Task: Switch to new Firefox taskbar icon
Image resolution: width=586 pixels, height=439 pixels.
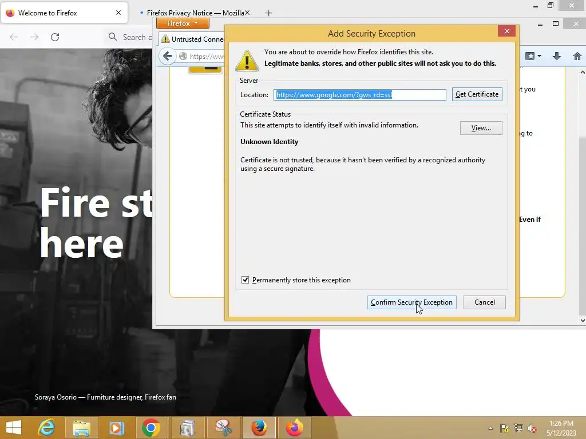Action: tap(295, 428)
